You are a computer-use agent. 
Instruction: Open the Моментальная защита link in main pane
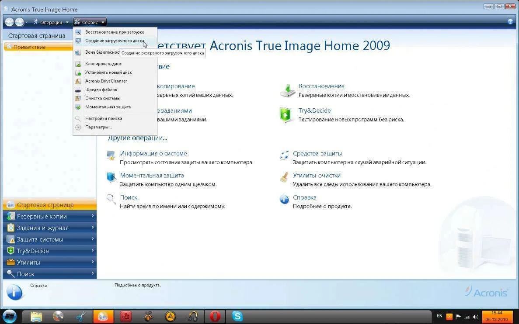point(152,175)
